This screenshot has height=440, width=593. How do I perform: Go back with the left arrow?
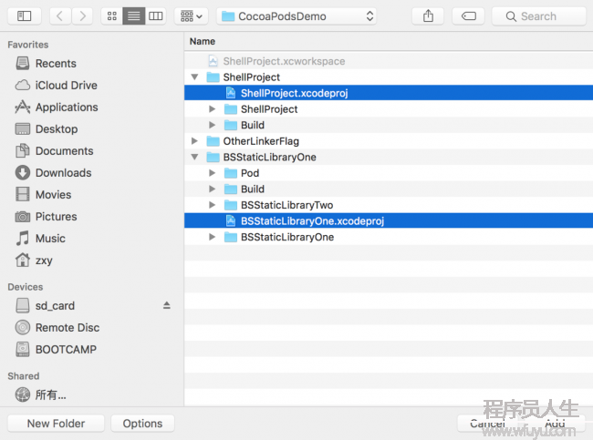click(60, 16)
